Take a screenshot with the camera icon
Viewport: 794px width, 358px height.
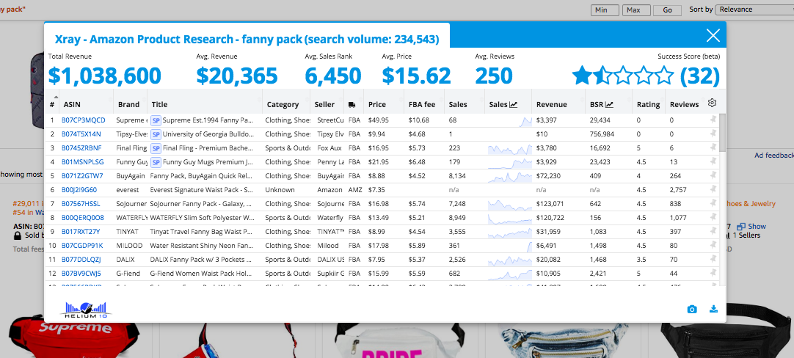(691, 309)
